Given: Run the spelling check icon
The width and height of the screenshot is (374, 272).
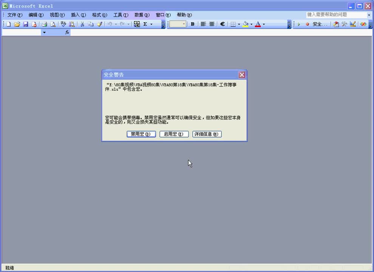Looking at the screenshot, I should tap(63, 24).
